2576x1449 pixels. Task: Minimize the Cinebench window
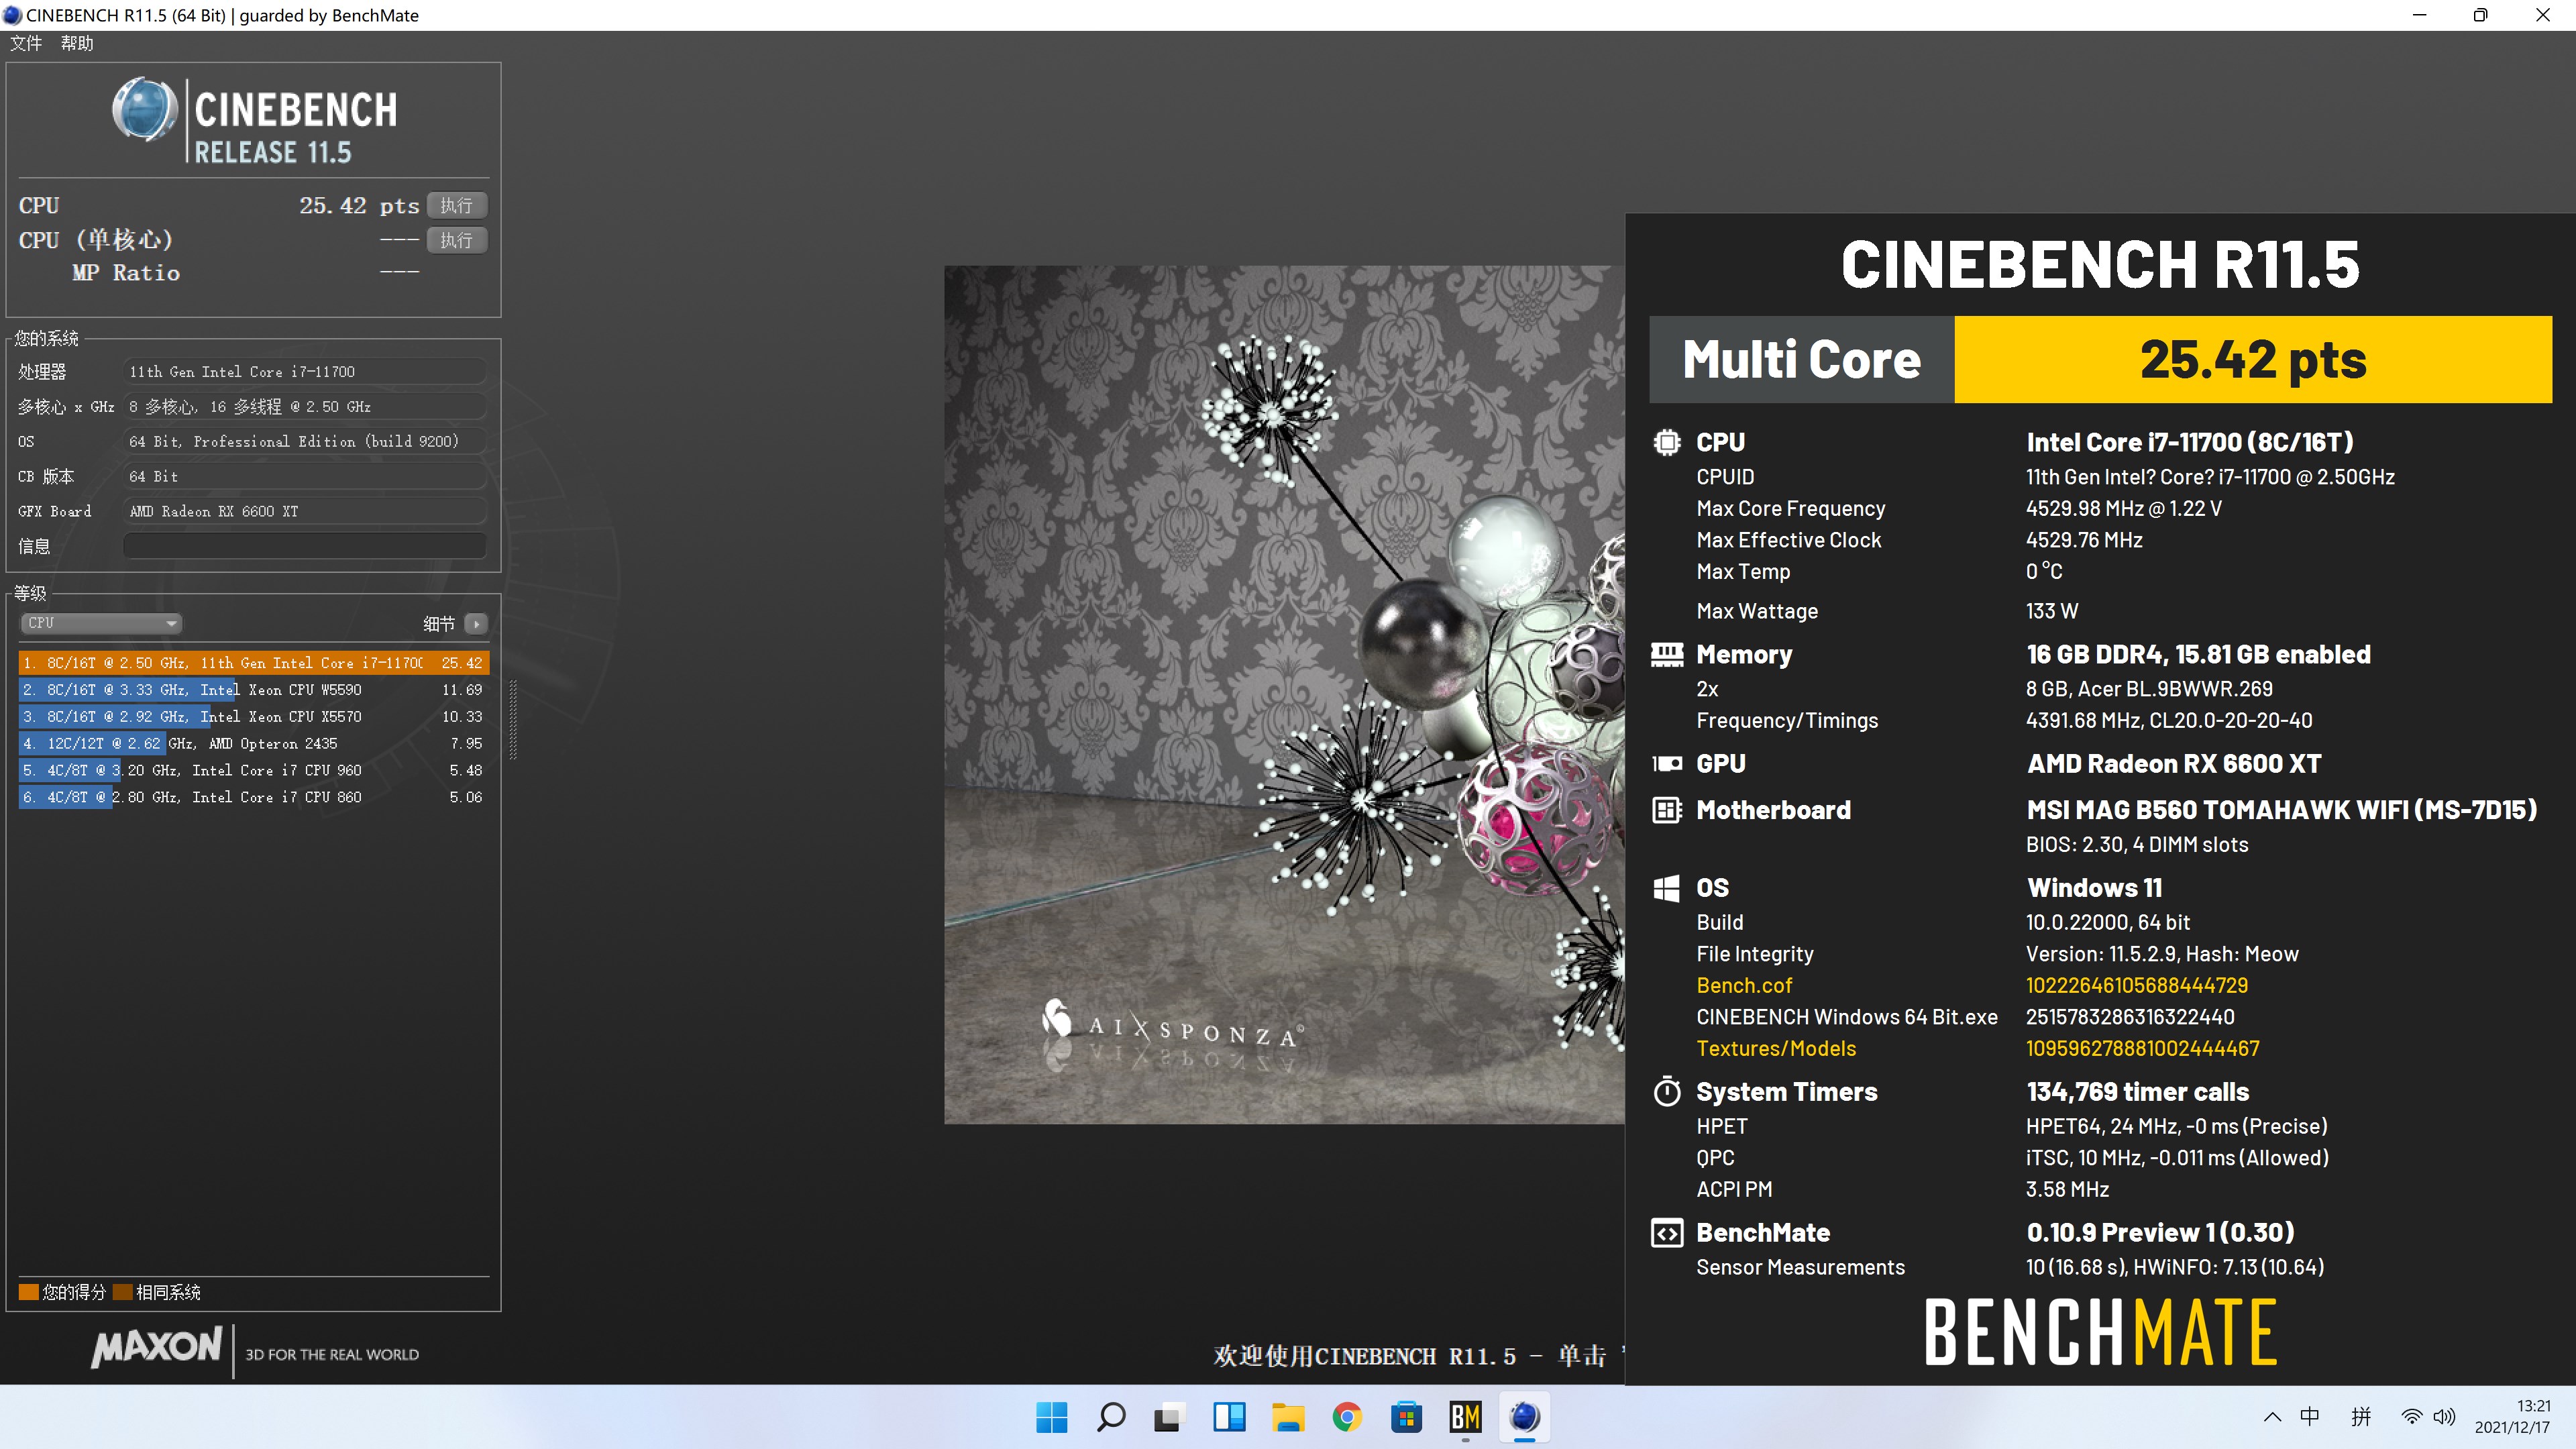pyautogui.click(x=2419, y=15)
